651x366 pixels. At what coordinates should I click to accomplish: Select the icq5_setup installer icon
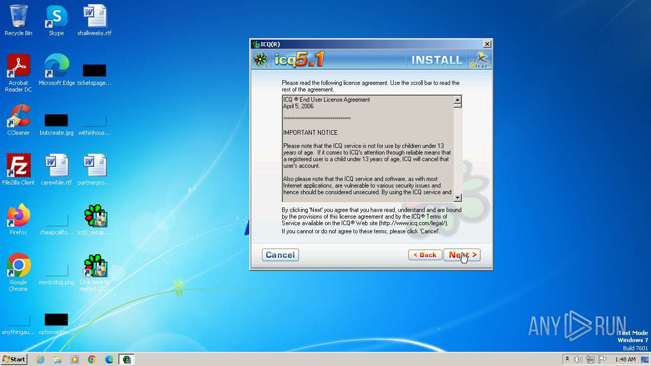point(95,220)
